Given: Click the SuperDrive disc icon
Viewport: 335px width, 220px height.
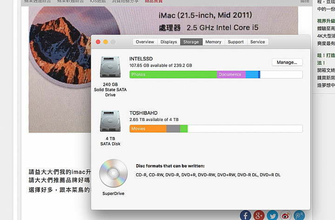Looking at the screenshot, I should click(114, 173).
